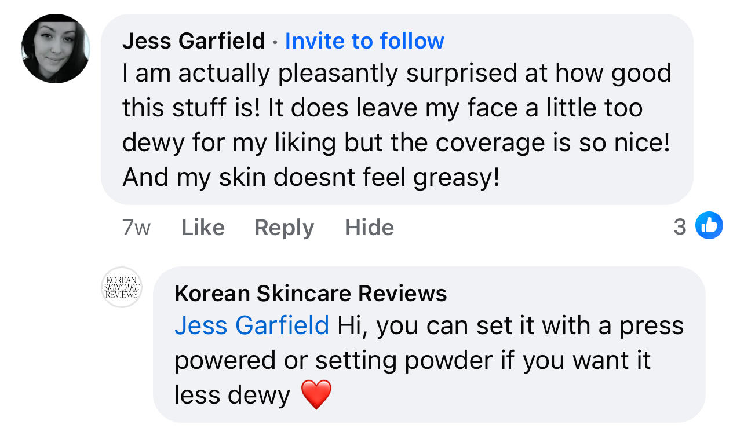
Task: Click Invite to follow link
Action: pos(364,41)
